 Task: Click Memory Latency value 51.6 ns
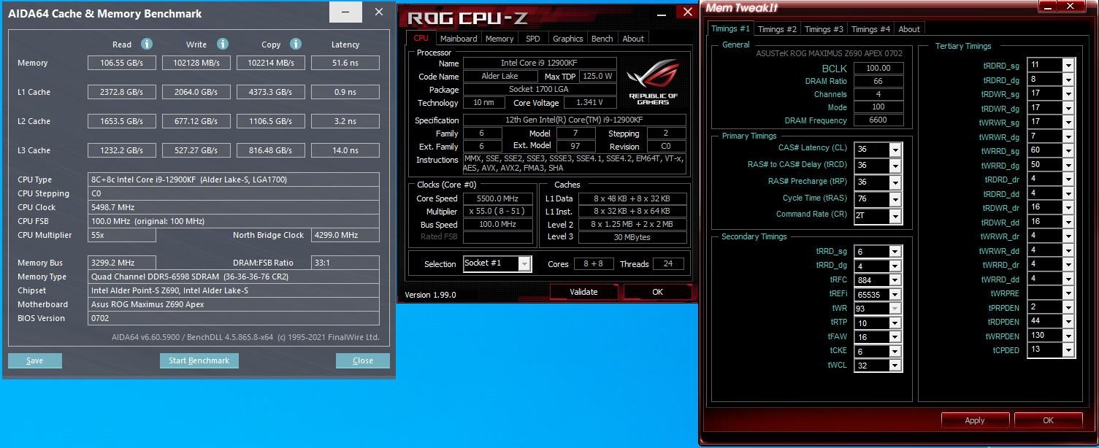pos(345,63)
